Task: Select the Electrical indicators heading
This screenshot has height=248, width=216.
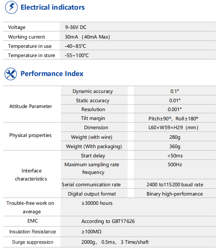Action: coord(53,7)
